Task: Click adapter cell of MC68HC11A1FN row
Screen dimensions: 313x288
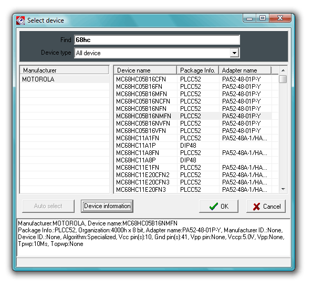Action: click(245, 138)
